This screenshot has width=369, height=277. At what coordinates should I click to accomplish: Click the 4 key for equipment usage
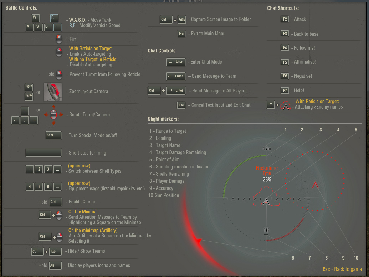(x=30, y=187)
